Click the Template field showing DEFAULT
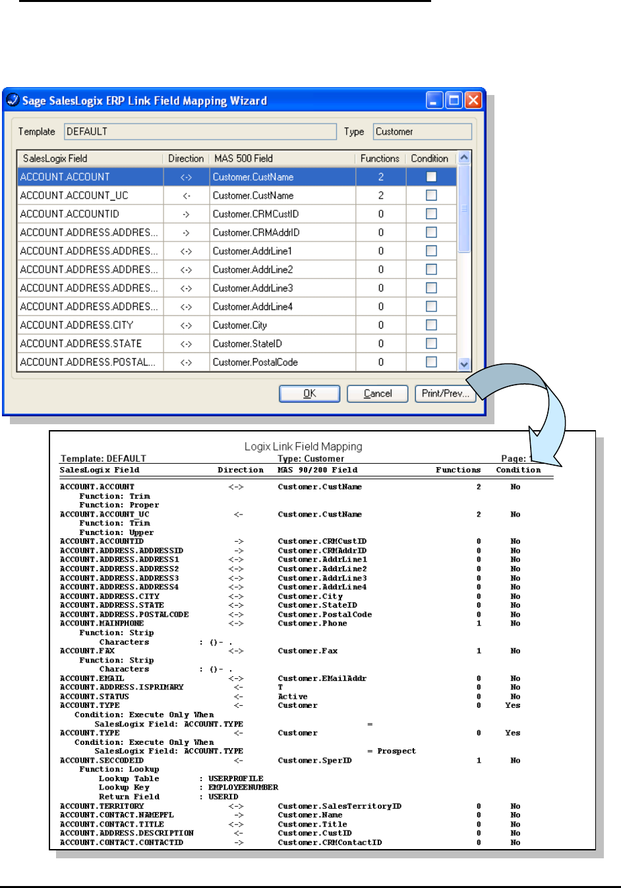Viewport: 621px width, 888px height. pyautogui.click(x=200, y=131)
